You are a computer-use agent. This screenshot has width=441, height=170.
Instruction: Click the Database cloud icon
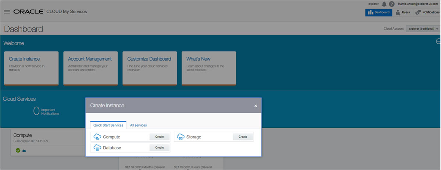(x=97, y=148)
